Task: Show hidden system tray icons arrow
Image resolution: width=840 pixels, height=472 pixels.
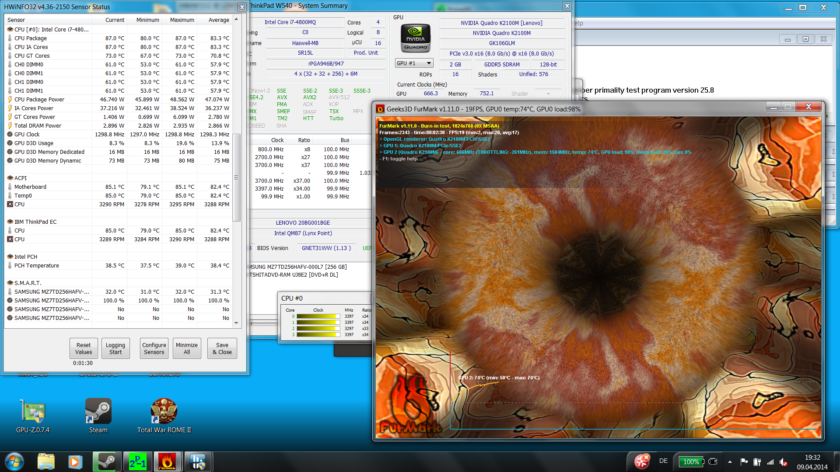Action: coord(730,462)
